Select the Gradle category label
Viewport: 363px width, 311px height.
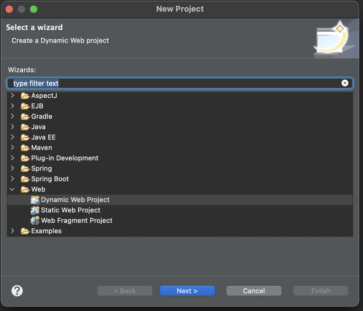coord(42,116)
